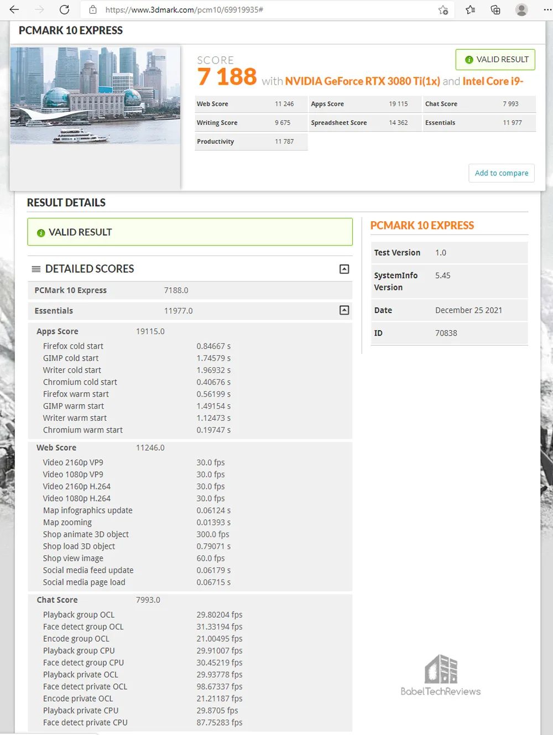Click the ID 70838 row
The image size is (553, 735).
point(450,333)
